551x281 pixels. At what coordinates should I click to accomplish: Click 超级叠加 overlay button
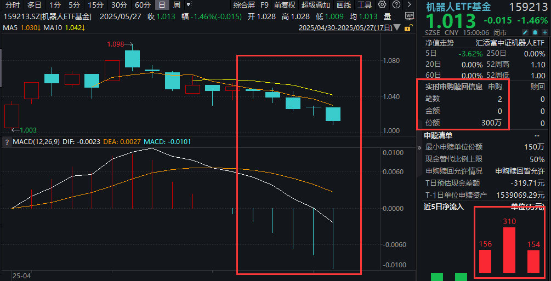click(x=316, y=5)
